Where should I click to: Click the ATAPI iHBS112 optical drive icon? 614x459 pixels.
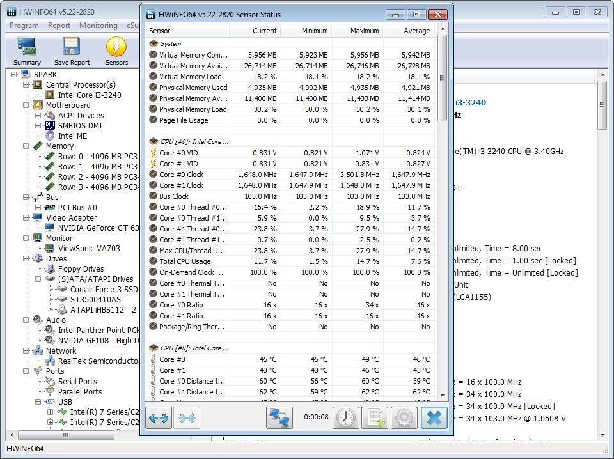[62, 309]
